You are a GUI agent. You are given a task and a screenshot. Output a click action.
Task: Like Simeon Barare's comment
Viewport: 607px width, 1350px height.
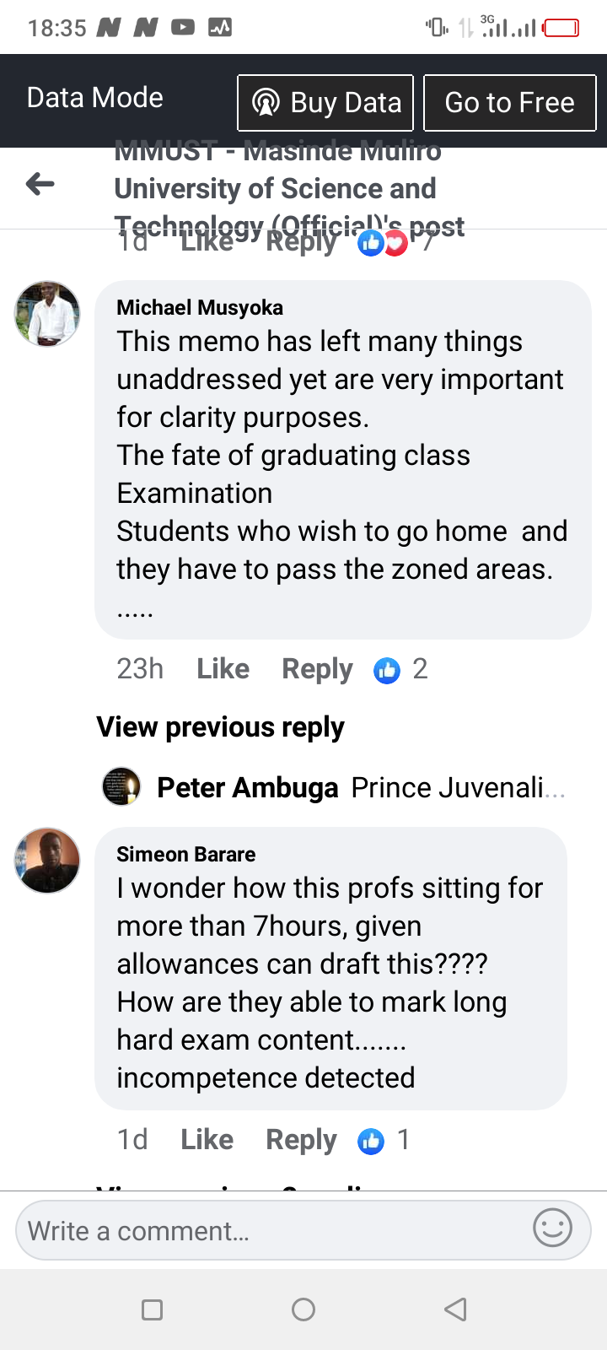coord(207,1140)
